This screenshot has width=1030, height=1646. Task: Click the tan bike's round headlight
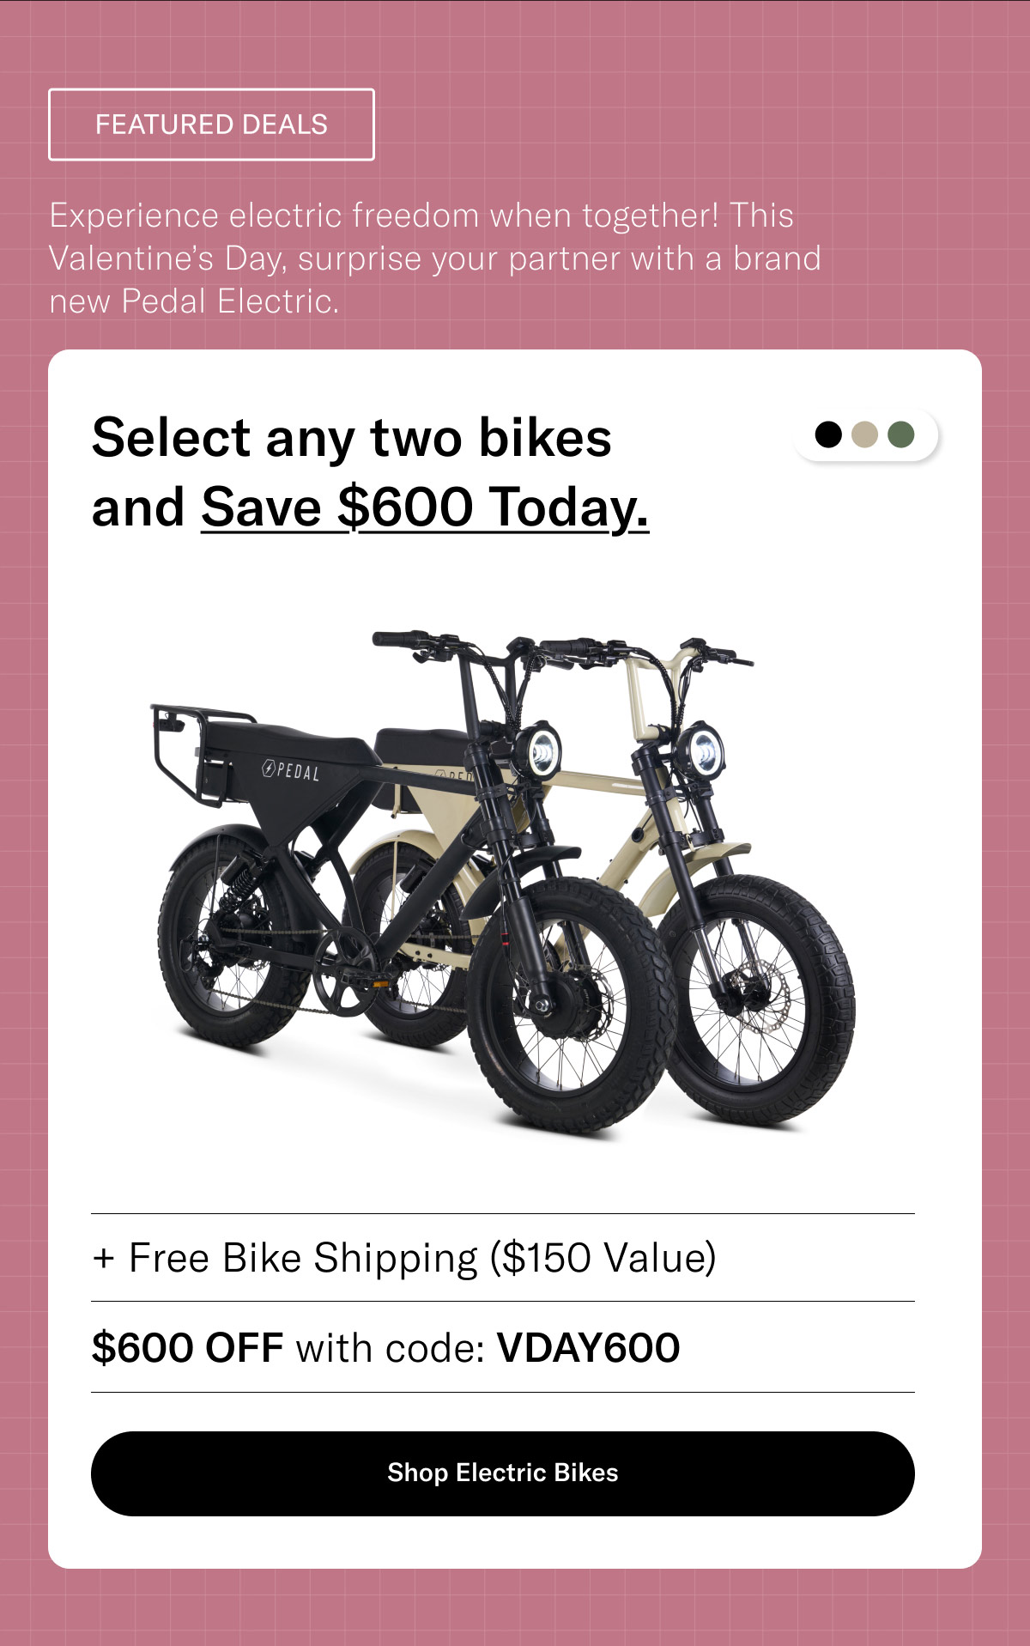point(703,750)
